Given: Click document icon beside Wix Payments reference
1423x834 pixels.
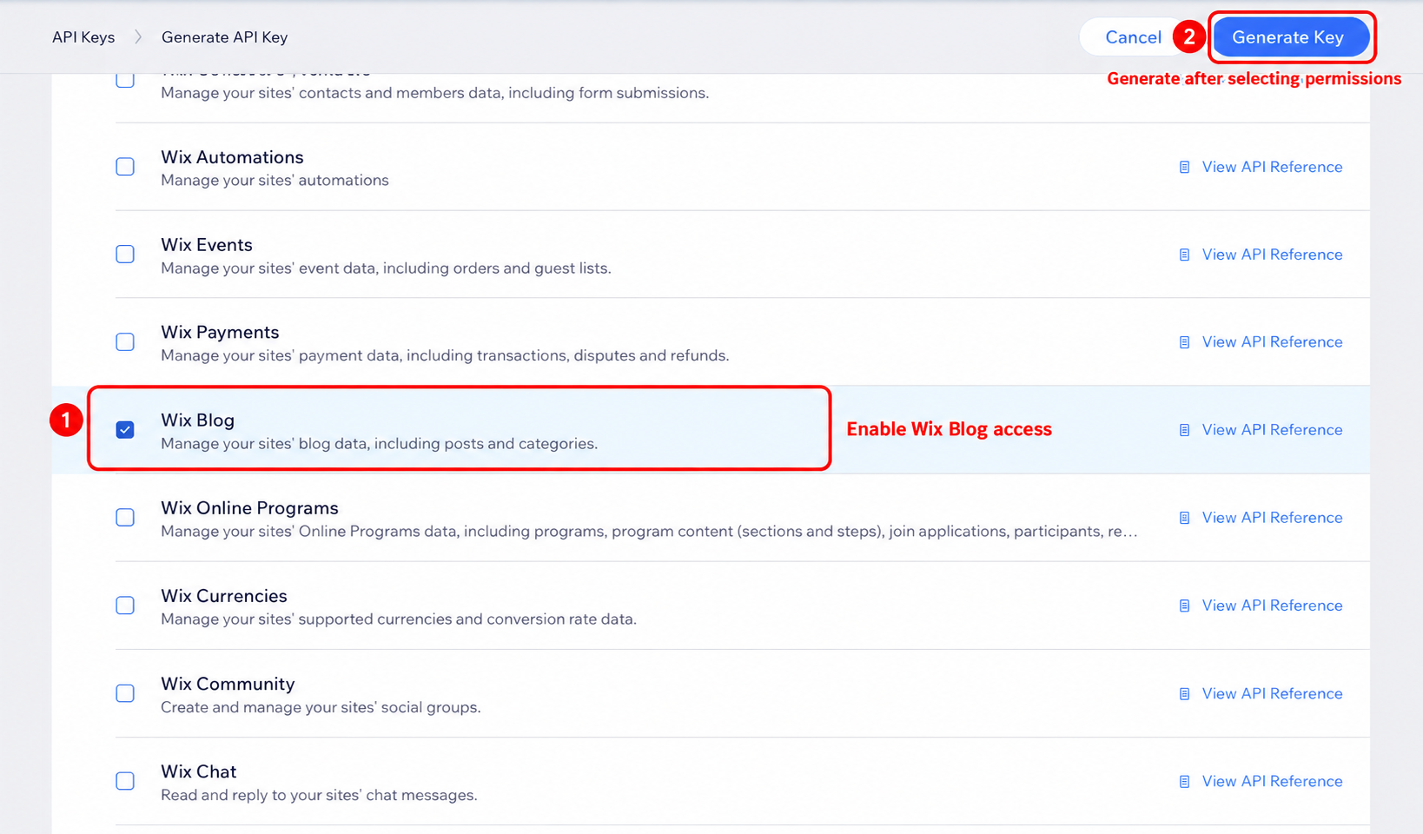Looking at the screenshot, I should pyautogui.click(x=1184, y=342).
